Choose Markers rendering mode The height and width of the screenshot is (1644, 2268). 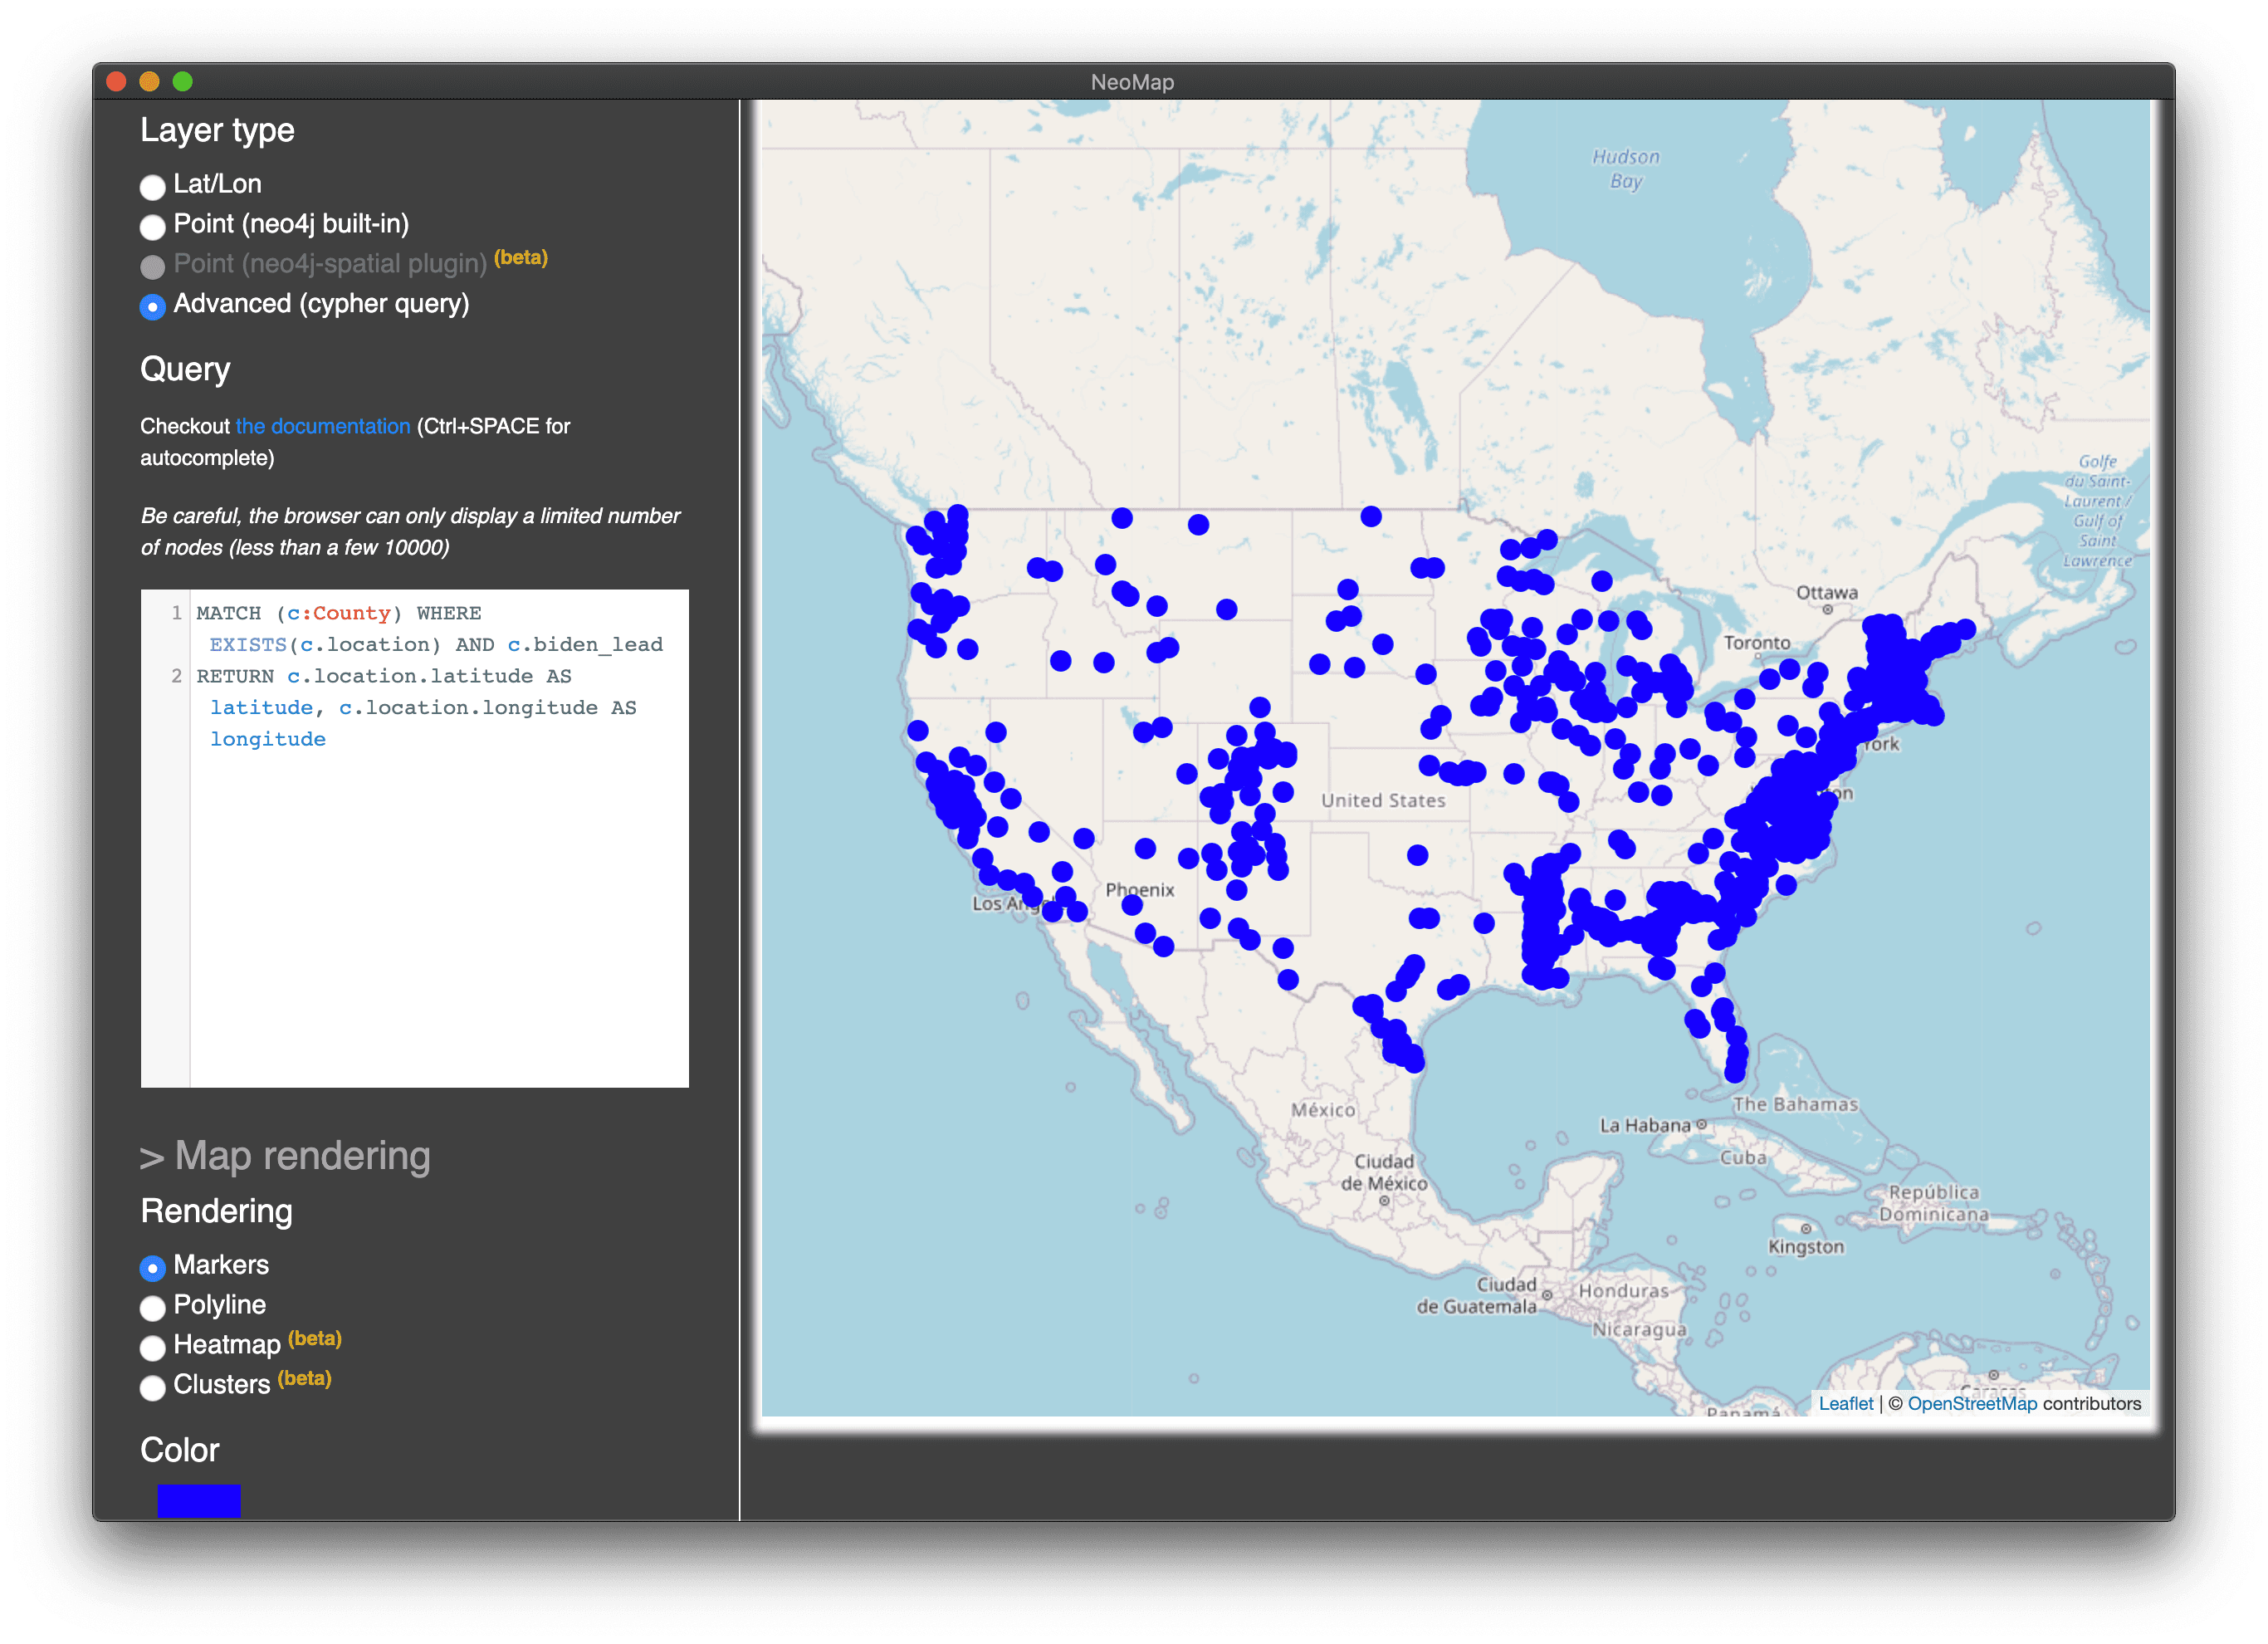click(152, 1268)
